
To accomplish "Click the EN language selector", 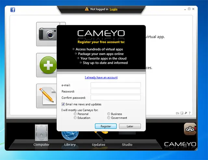I will (177, 113).
